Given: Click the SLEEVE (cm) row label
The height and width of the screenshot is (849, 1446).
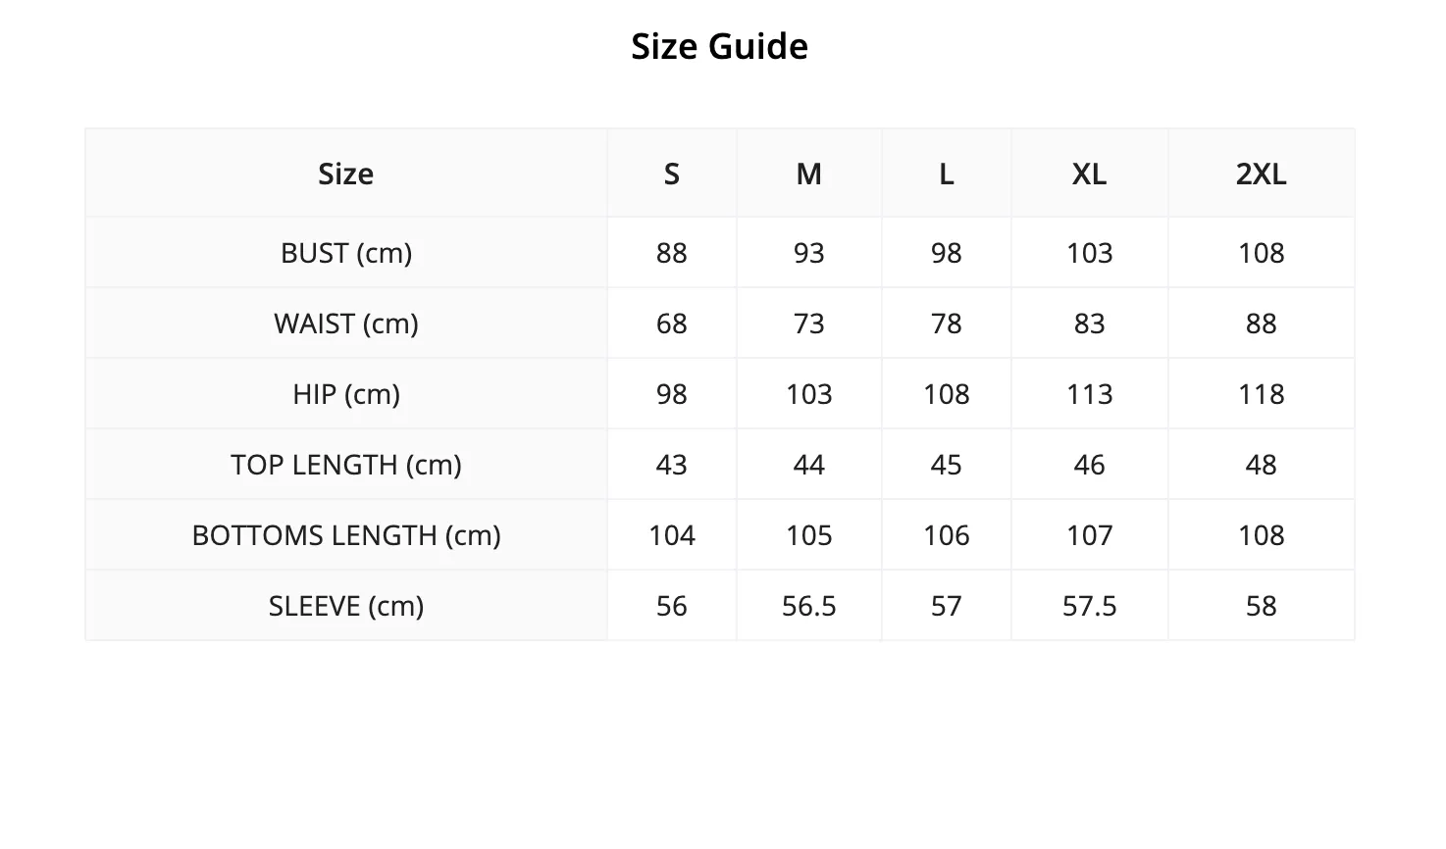Looking at the screenshot, I should 346,606.
